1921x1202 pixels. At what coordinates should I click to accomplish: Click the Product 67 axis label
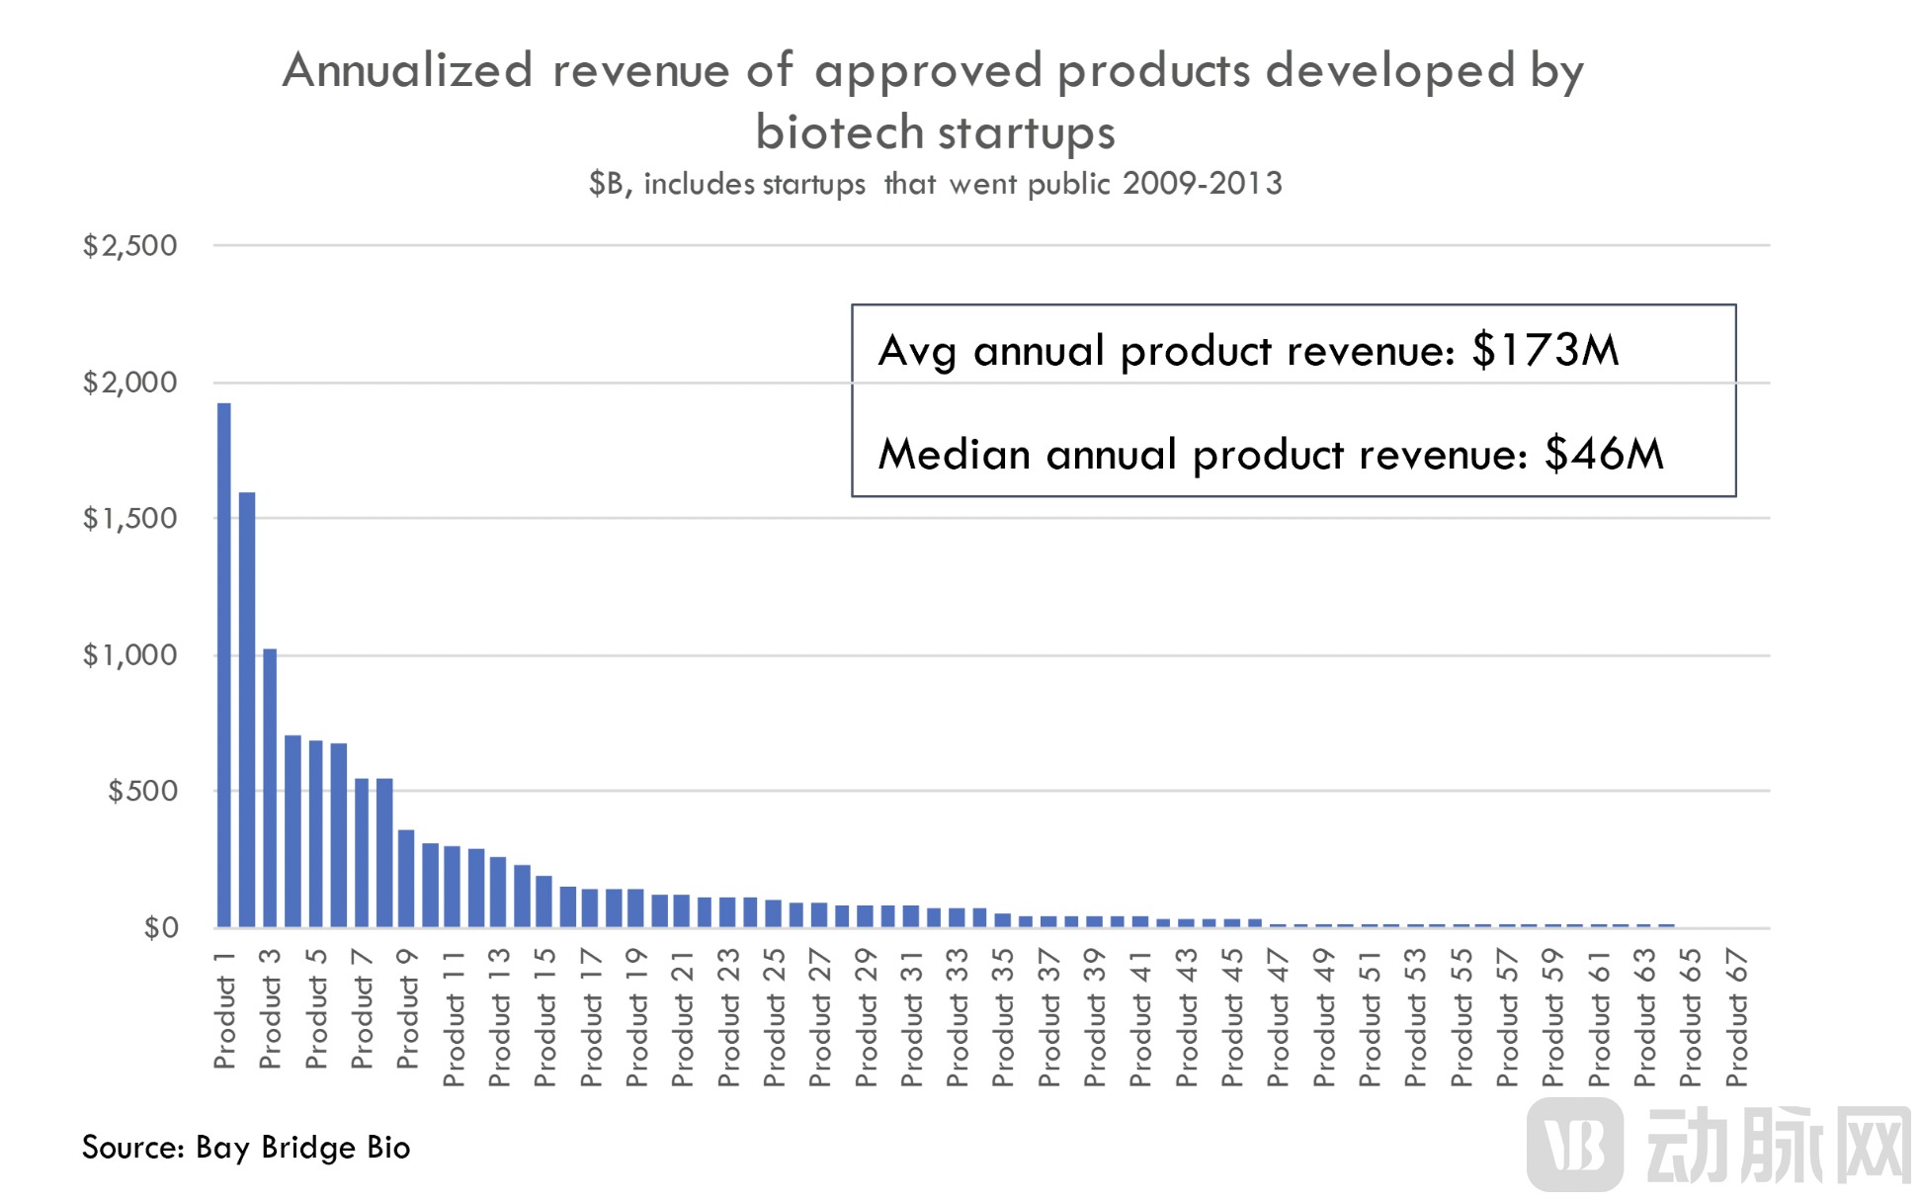pos(1736,1018)
